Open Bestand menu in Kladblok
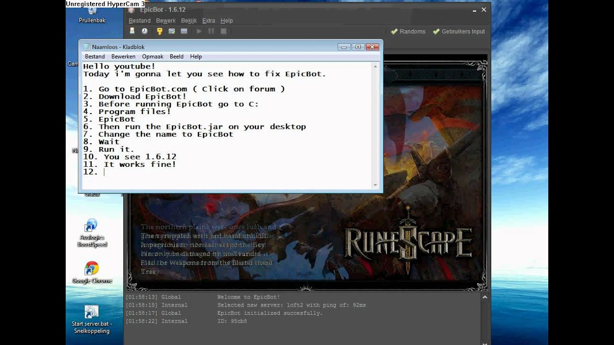 (95, 57)
